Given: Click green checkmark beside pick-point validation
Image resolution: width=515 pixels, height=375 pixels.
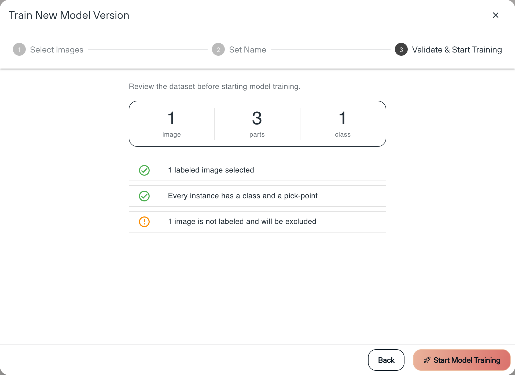Looking at the screenshot, I should [144, 196].
